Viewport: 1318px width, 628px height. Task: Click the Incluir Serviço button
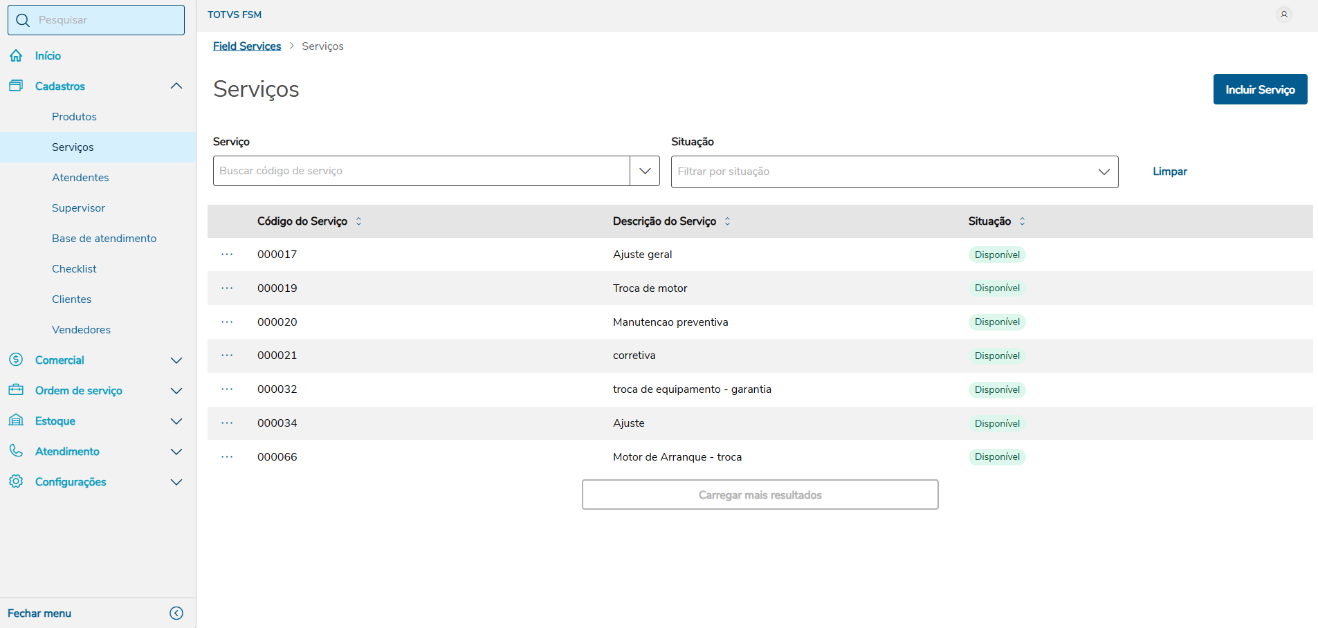click(1260, 89)
